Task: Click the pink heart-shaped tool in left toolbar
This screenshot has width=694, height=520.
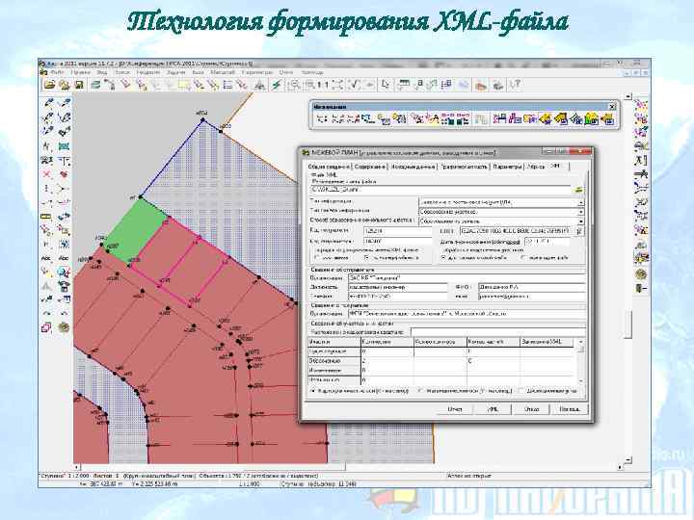Action: coord(65,174)
